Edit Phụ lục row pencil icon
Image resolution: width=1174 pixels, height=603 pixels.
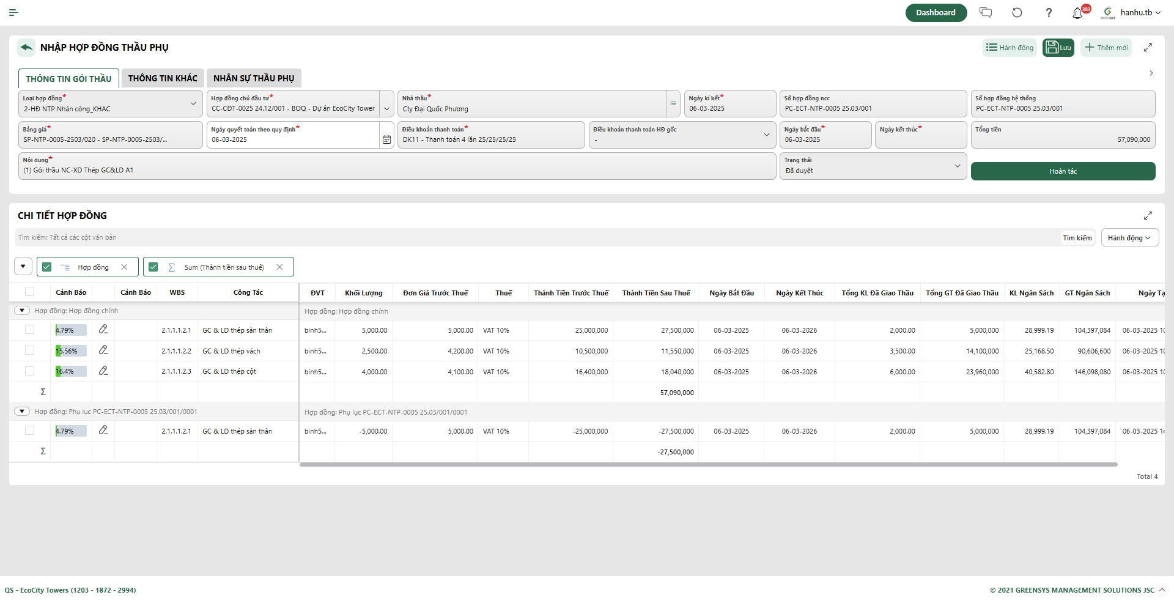click(x=103, y=430)
